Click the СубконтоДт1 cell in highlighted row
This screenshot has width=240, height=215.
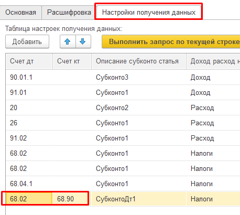139,199
